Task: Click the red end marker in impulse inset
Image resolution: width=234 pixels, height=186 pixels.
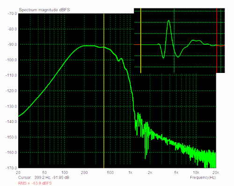Action: coord(217,41)
